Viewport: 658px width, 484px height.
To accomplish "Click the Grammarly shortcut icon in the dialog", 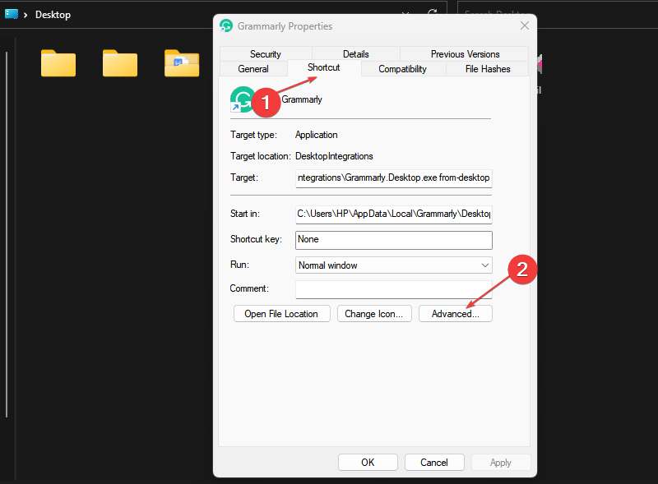I will [242, 99].
